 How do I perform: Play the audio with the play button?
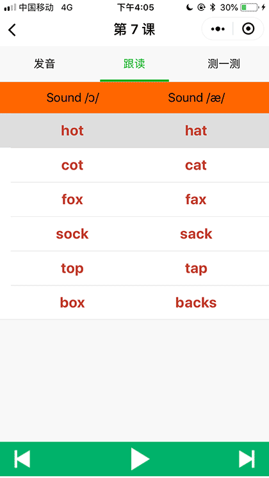(140, 459)
